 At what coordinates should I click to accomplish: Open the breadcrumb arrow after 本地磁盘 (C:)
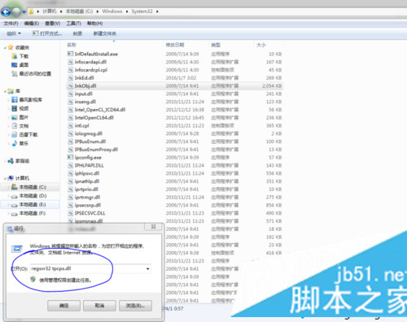click(97, 11)
